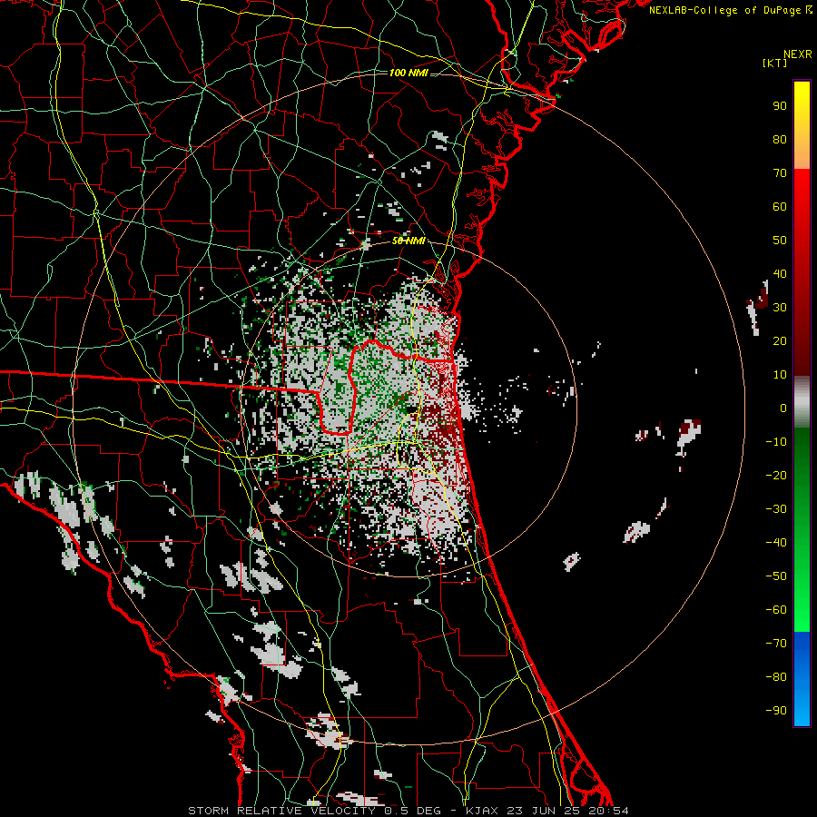Screen dimensions: 817x817
Task: Click the "-20" value on velocity scale
Action: pyautogui.click(x=776, y=475)
